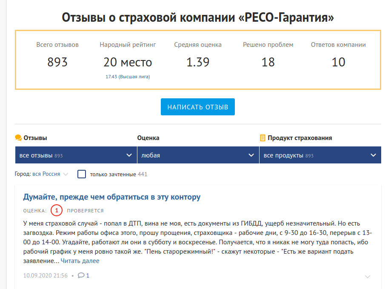Image resolution: width=388 pixels, height=289 pixels.
Task: Click the red circled rating 1
Action: pyautogui.click(x=57, y=210)
